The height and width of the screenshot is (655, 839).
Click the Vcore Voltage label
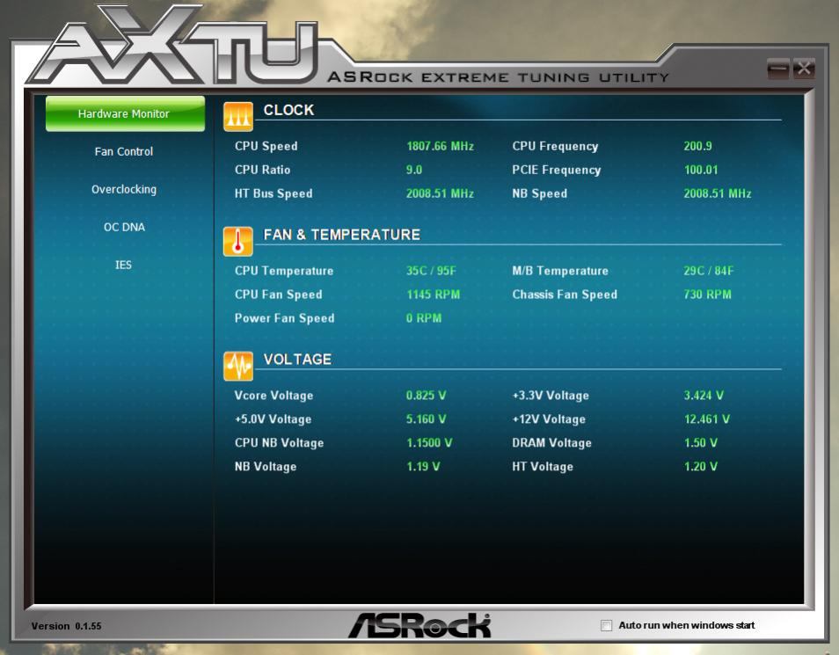pos(274,396)
